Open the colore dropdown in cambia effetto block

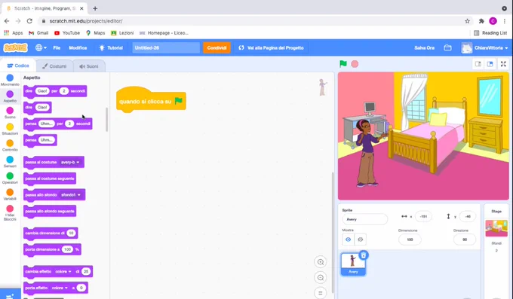[63, 272]
